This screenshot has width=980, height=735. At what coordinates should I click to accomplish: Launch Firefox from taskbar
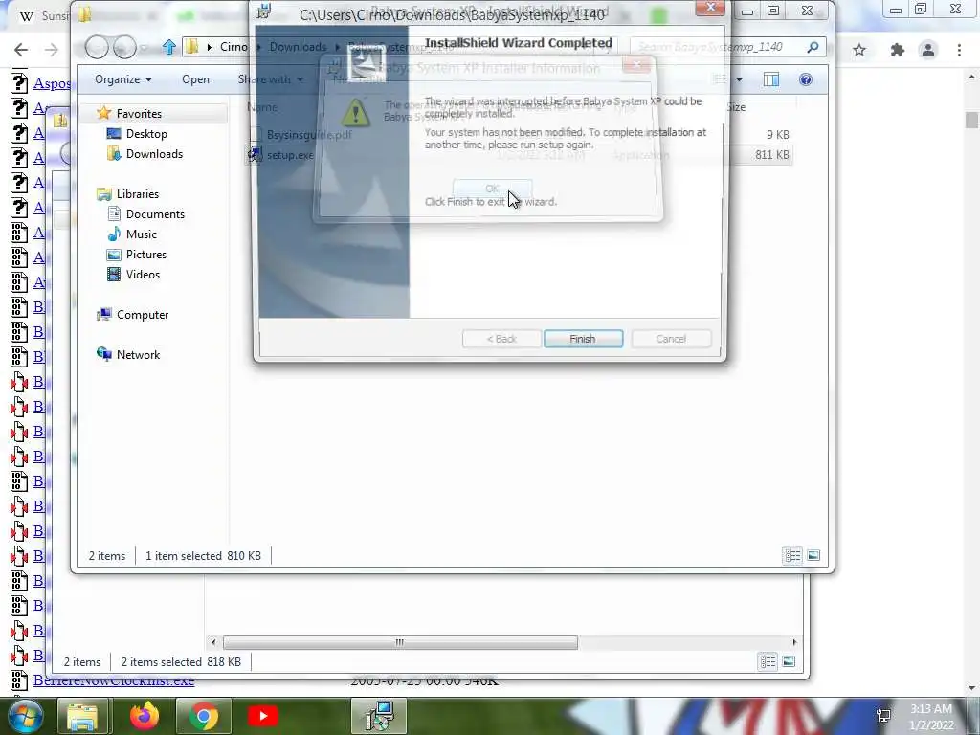(x=145, y=716)
